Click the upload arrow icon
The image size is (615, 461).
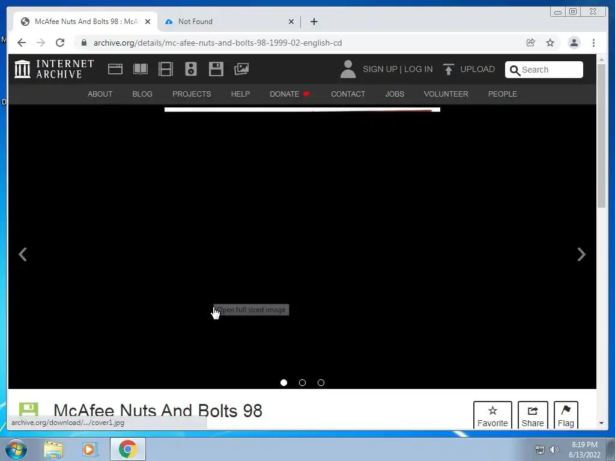point(448,69)
